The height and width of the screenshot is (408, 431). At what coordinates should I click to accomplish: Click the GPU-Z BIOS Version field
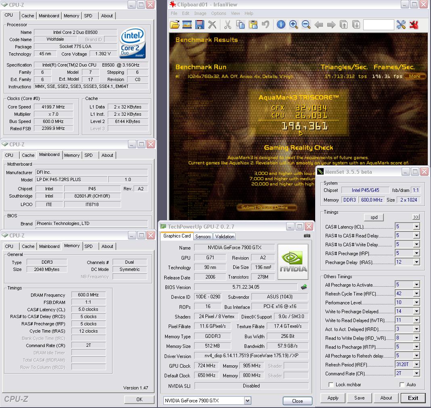click(x=246, y=287)
